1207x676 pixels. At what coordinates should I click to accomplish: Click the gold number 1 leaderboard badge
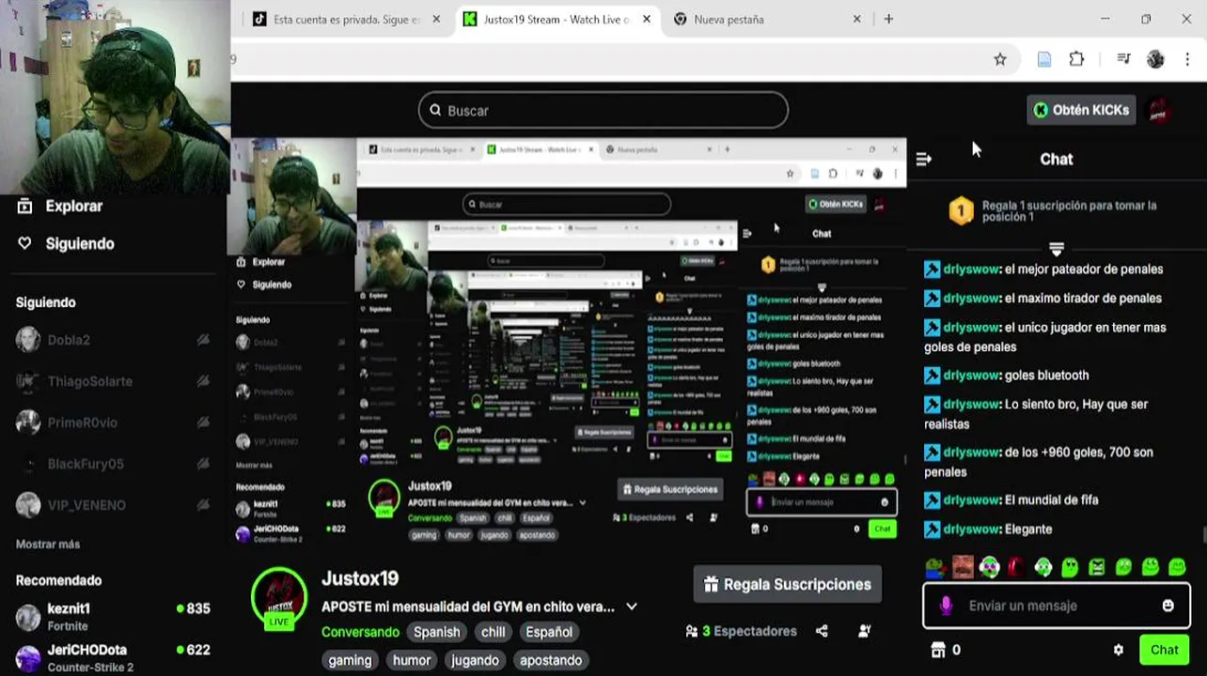(961, 211)
